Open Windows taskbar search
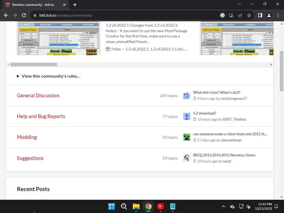This screenshot has width=284, height=213. (x=124, y=206)
